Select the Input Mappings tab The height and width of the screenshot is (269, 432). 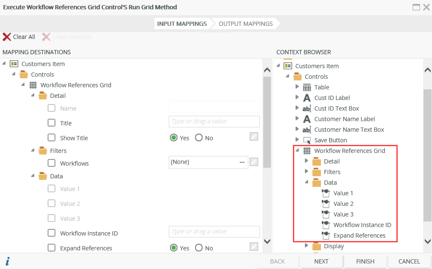(x=182, y=24)
